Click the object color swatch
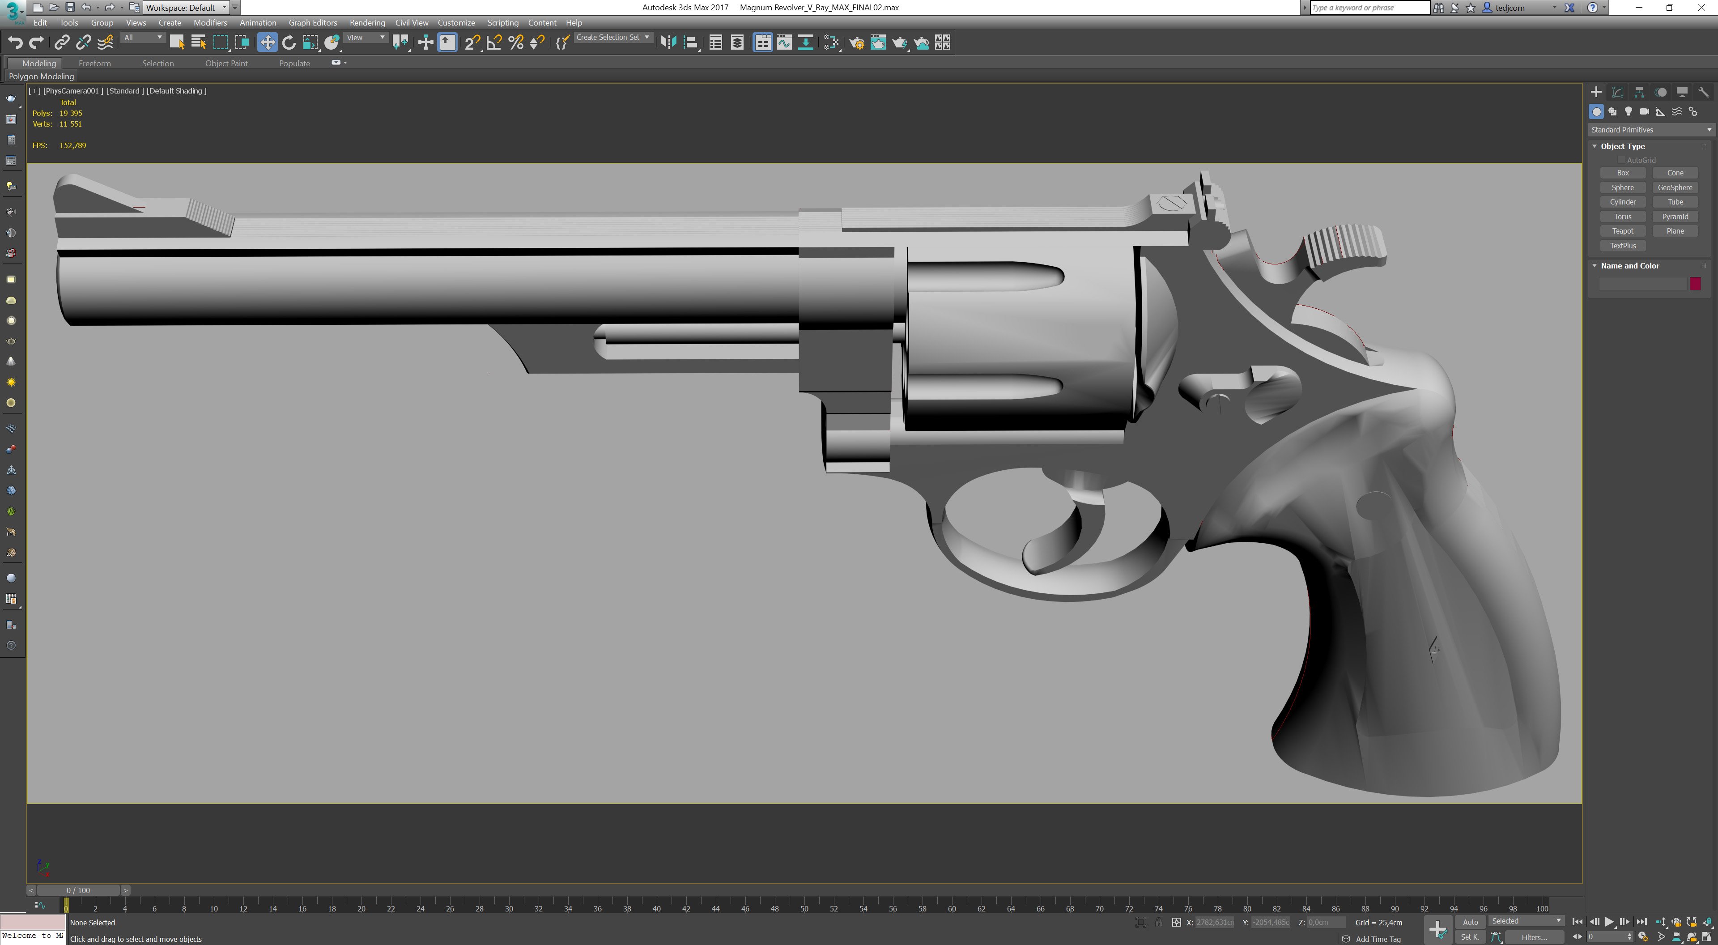Viewport: 1718px width, 945px height. click(x=1695, y=283)
